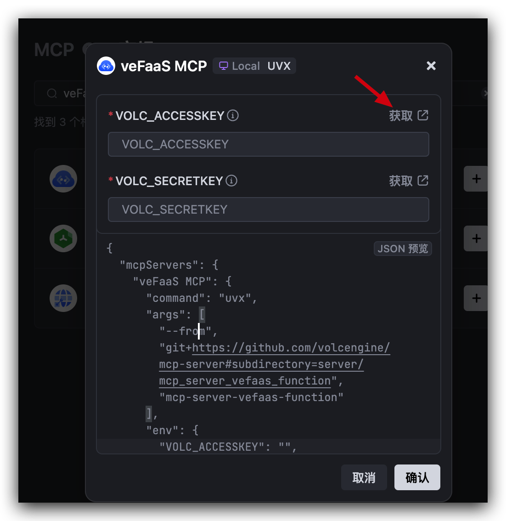Click info icon next to VOLC_SECRETKEY label
This screenshot has width=506, height=521.
pos(232,181)
